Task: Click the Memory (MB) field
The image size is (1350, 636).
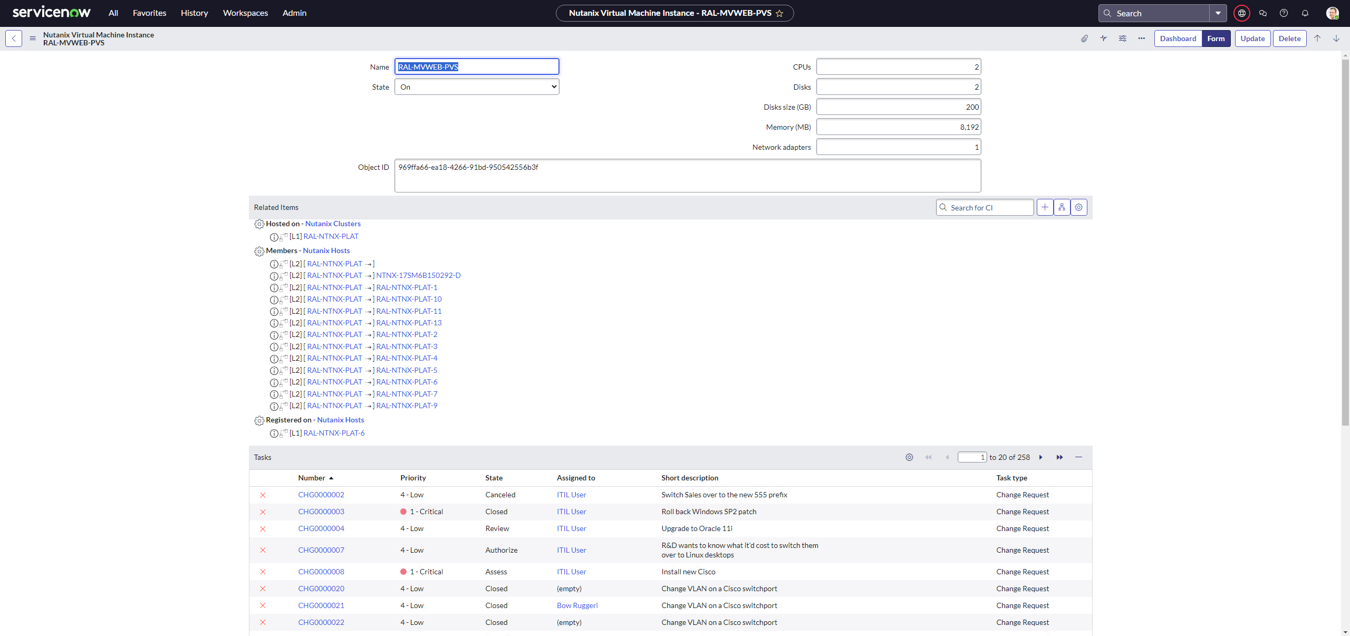Action: (899, 127)
